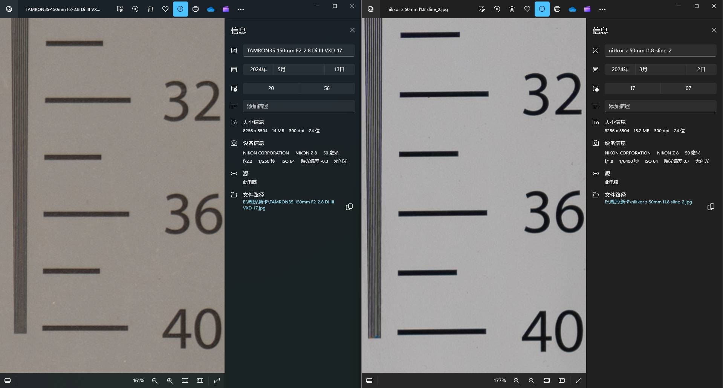Delete the nikkor z 50mm photo
The height and width of the screenshot is (388, 723).
pyautogui.click(x=512, y=9)
